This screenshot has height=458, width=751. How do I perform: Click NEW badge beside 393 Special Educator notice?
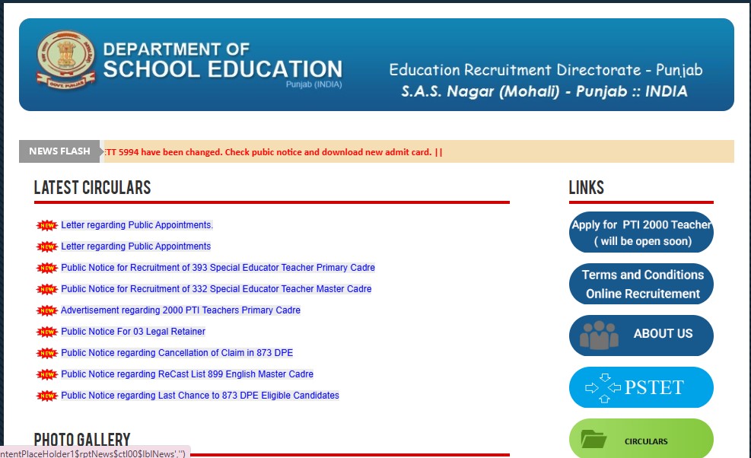[x=47, y=268]
